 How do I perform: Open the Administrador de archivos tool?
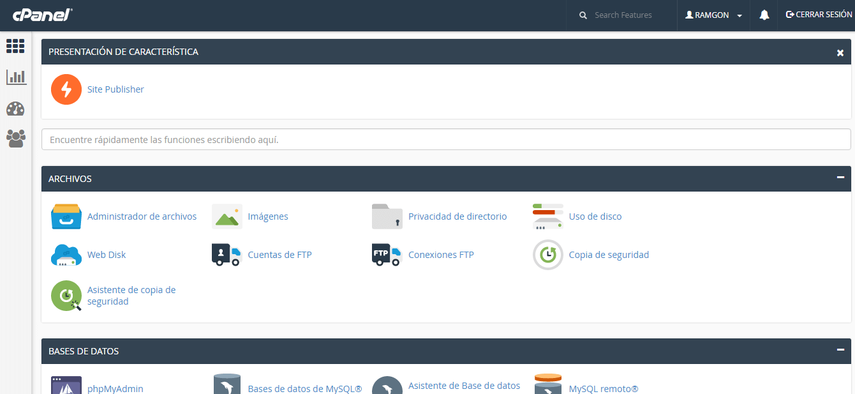(142, 216)
